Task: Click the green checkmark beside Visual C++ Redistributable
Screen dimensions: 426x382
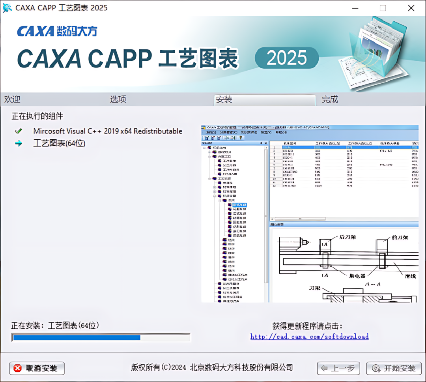Action: (19, 131)
